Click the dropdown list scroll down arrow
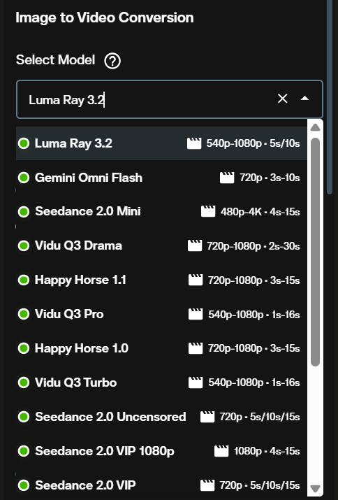 (x=315, y=489)
